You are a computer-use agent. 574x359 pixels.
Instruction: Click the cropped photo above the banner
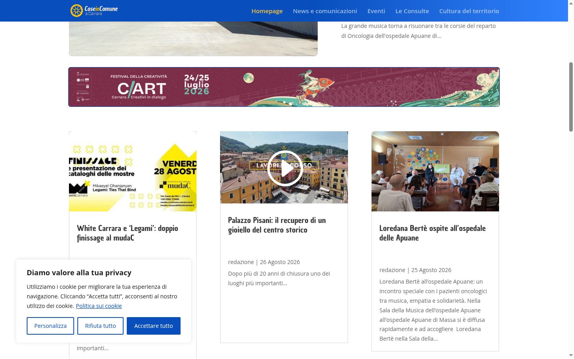[193, 39]
